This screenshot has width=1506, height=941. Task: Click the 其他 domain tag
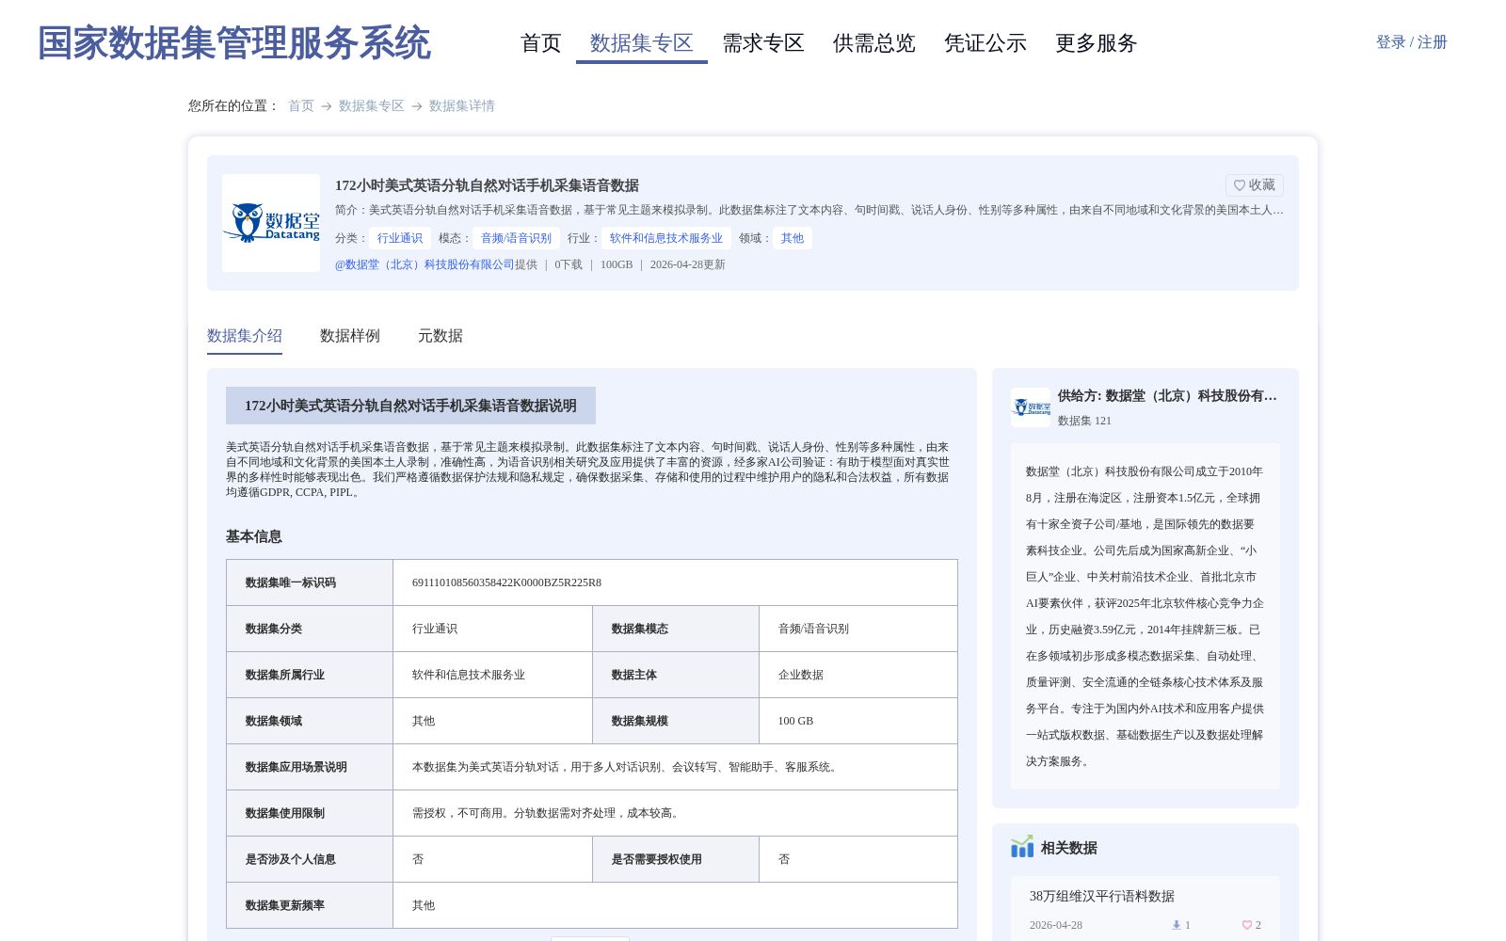tap(793, 238)
